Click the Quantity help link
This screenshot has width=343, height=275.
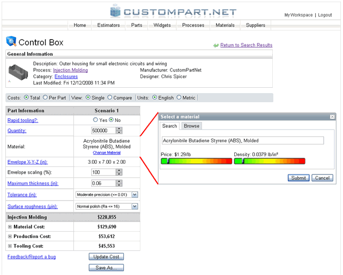point(17,131)
